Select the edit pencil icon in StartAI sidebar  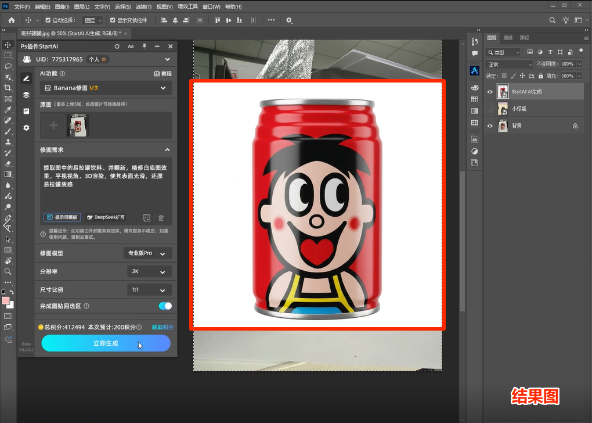26,78
